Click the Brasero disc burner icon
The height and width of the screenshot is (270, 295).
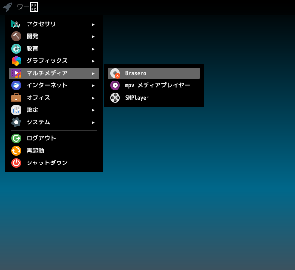coord(115,73)
